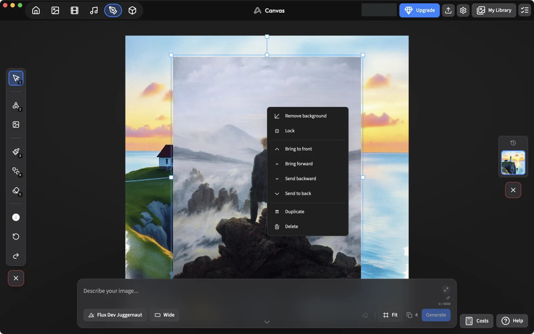Choose the Add image tool in left toolbar
This screenshot has height=334, width=534.
click(x=16, y=125)
